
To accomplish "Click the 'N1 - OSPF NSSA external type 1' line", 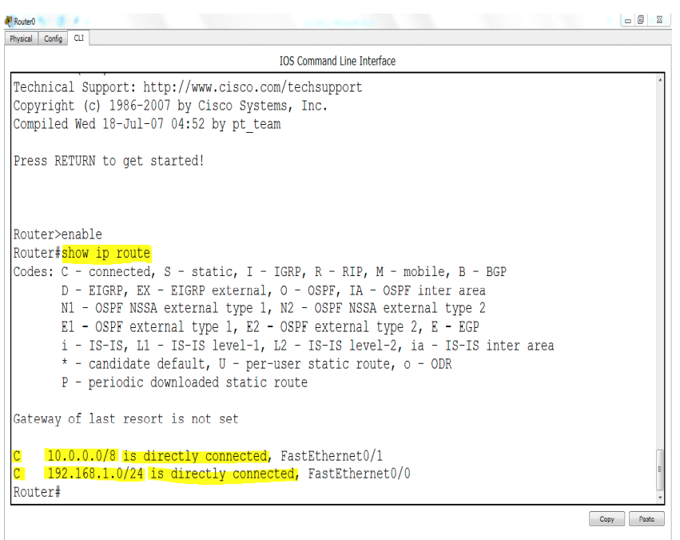I will [273, 308].
